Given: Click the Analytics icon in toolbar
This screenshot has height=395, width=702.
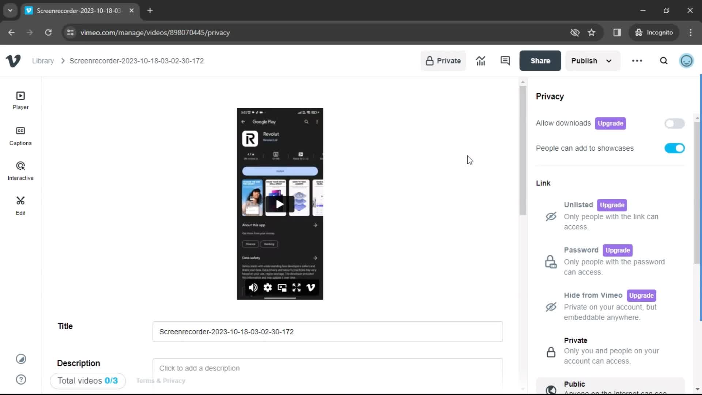Looking at the screenshot, I should click(x=480, y=61).
